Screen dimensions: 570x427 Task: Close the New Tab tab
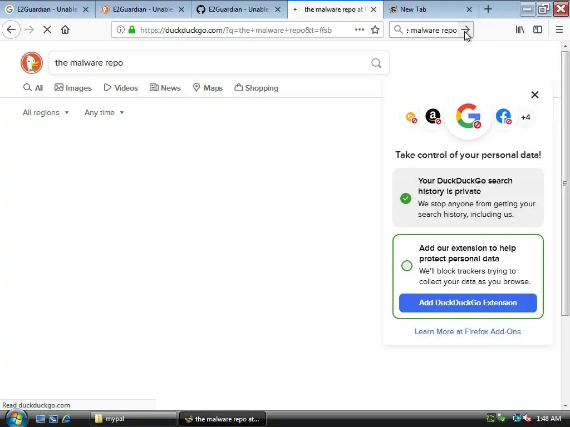point(469,9)
